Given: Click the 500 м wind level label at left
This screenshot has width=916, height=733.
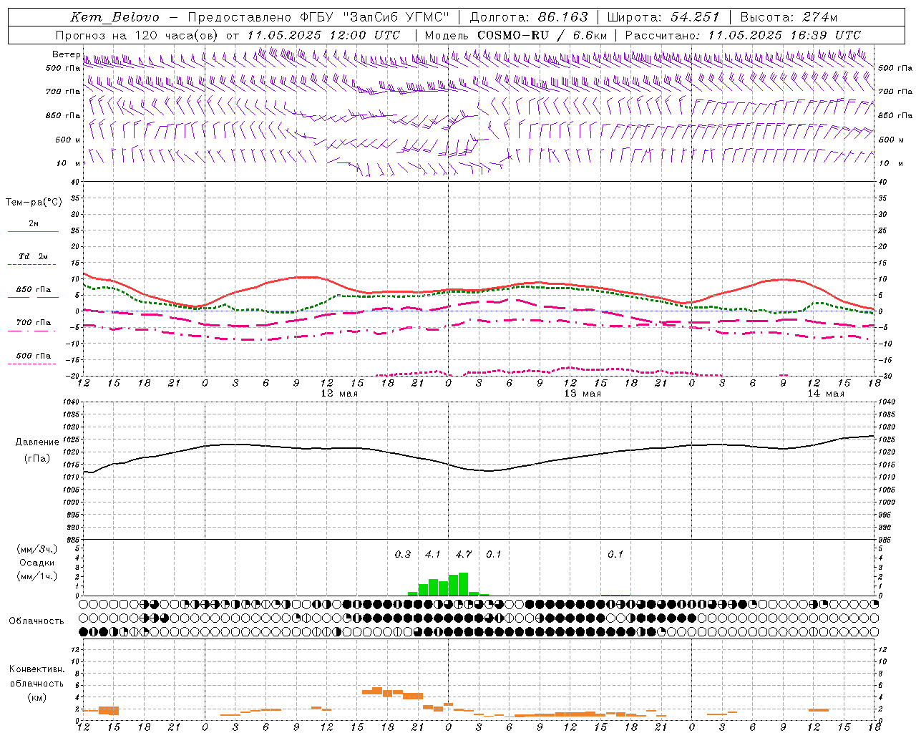Looking at the screenshot, I should (x=68, y=140).
